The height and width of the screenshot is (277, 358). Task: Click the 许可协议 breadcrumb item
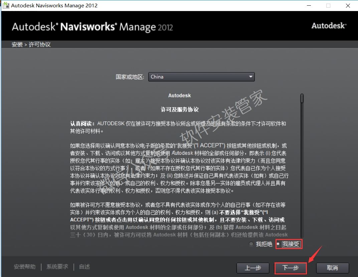pyautogui.click(x=40, y=44)
